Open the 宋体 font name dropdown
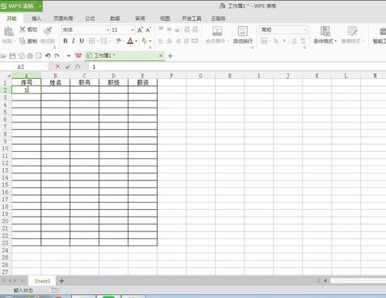 (x=108, y=30)
